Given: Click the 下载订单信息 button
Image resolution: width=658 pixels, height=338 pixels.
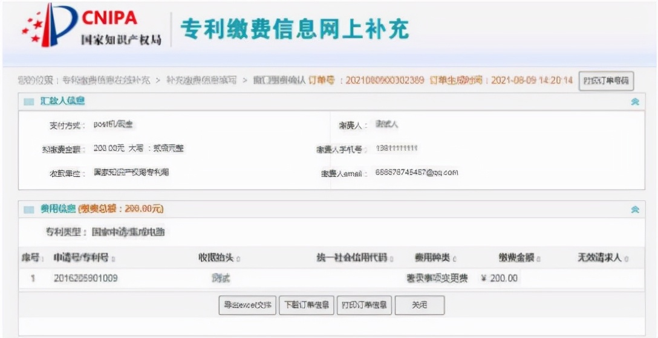Looking at the screenshot, I should click(x=307, y=305).
